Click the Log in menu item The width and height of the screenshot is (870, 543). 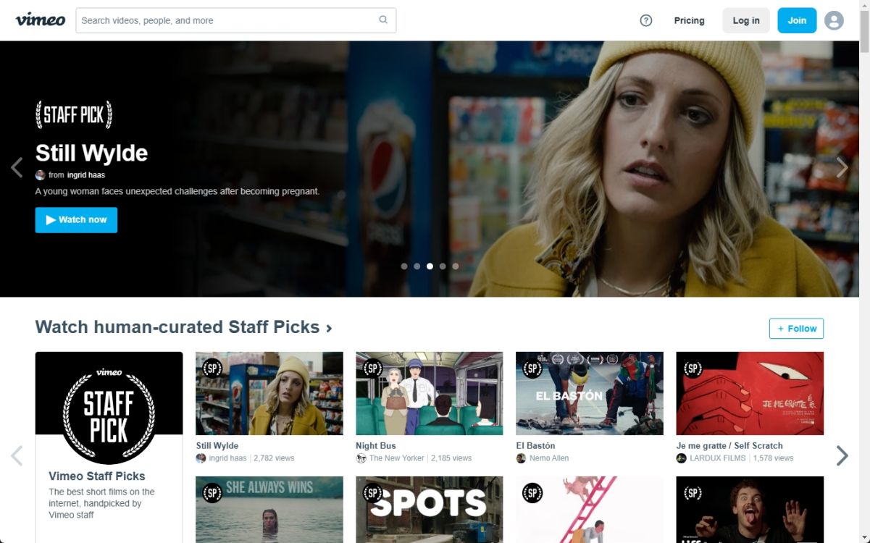746,20
